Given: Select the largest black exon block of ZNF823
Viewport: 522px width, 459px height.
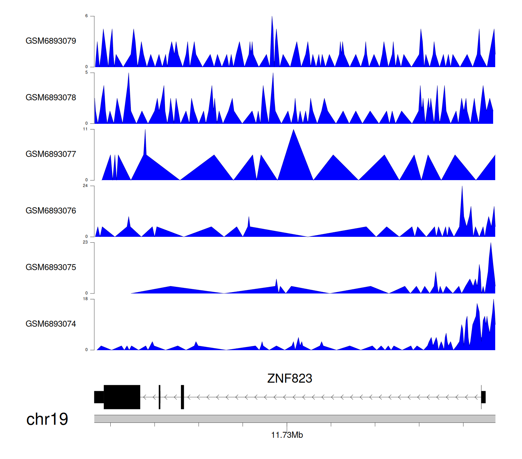Looking at the screenshot, I should (122, 397).
